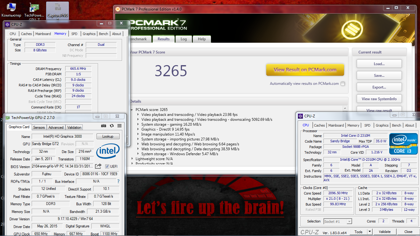420x236 pixels.
Task: Click the Specification Intel Core i3-2310M field
Action: [370, 160]
